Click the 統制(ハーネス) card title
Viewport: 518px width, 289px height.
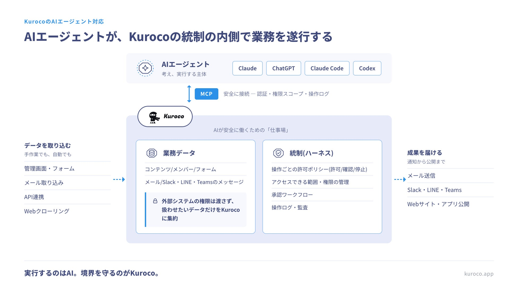pyautogui.click(x=311, y=153)
